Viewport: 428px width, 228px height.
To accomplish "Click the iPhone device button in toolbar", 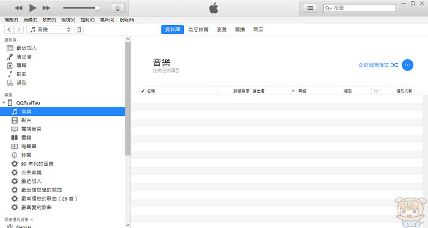I will point(79,29).
